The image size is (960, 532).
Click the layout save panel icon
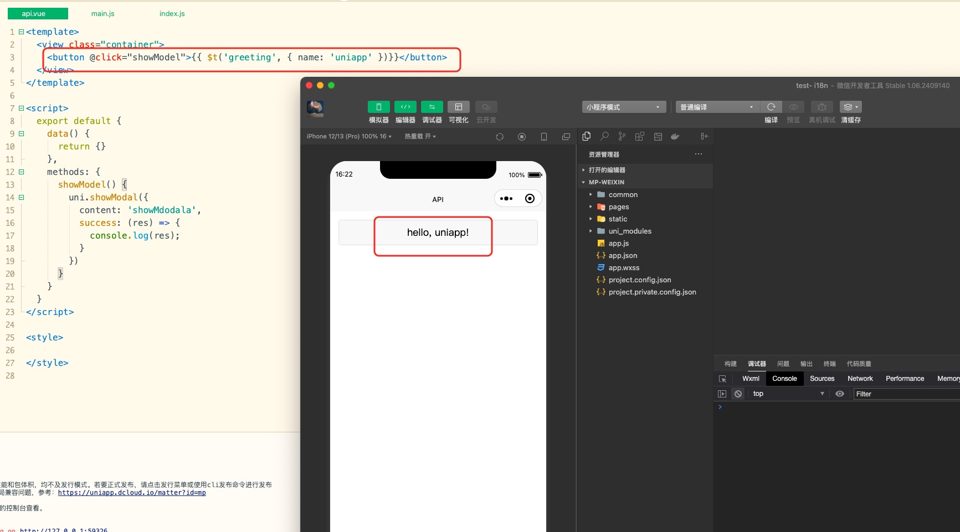[658, 136]
